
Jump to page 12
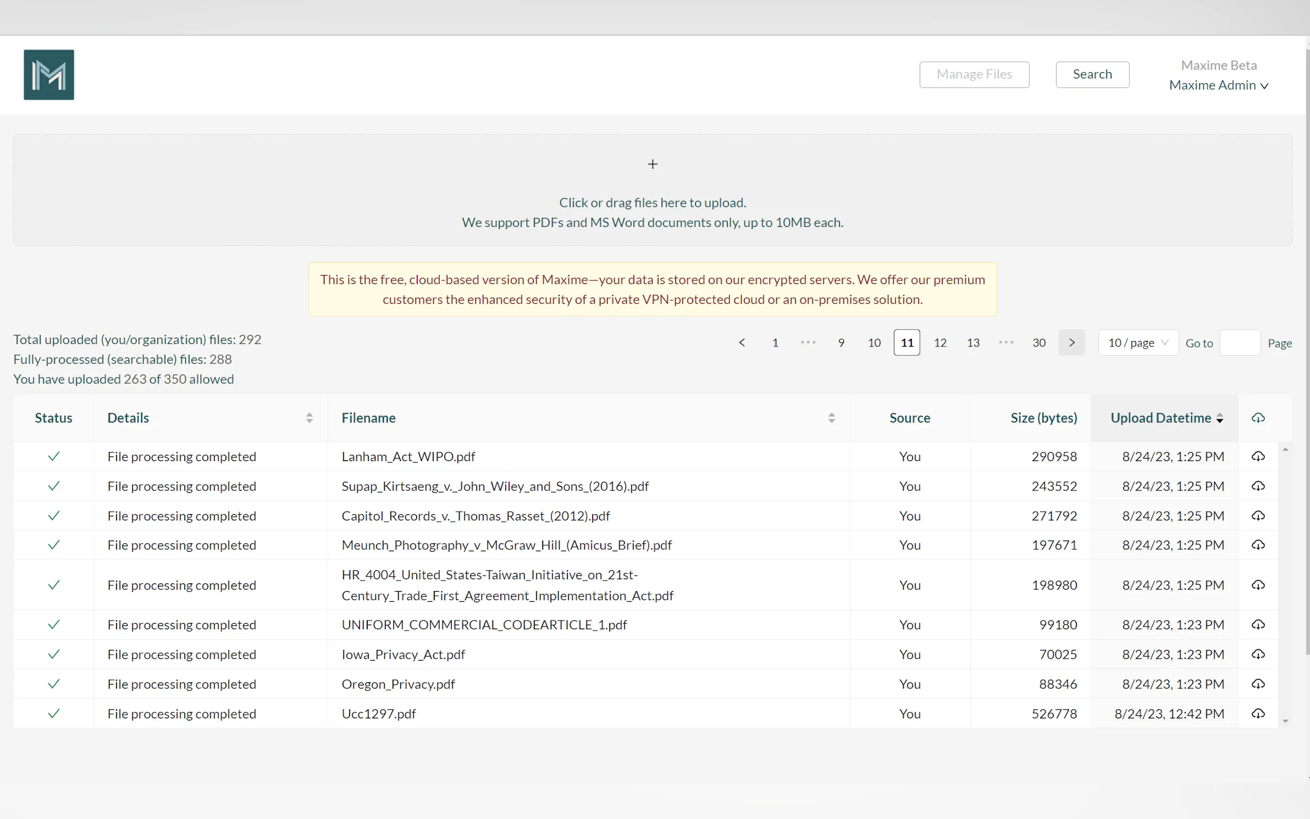940,343
